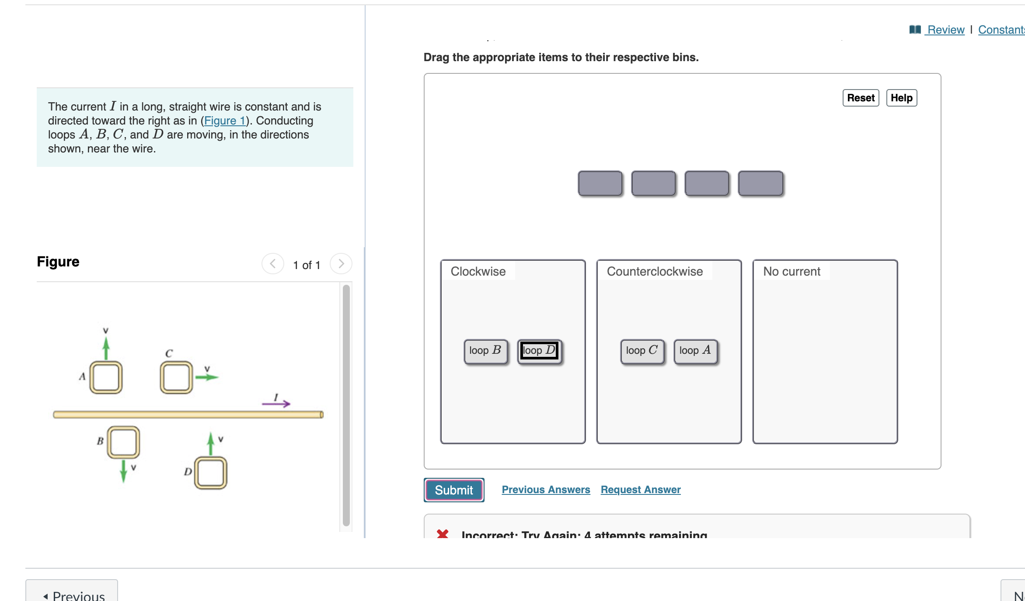This screenshot has width=1025, height=601.
Task: Select the loop A item
Action: [x=695, y=351]
